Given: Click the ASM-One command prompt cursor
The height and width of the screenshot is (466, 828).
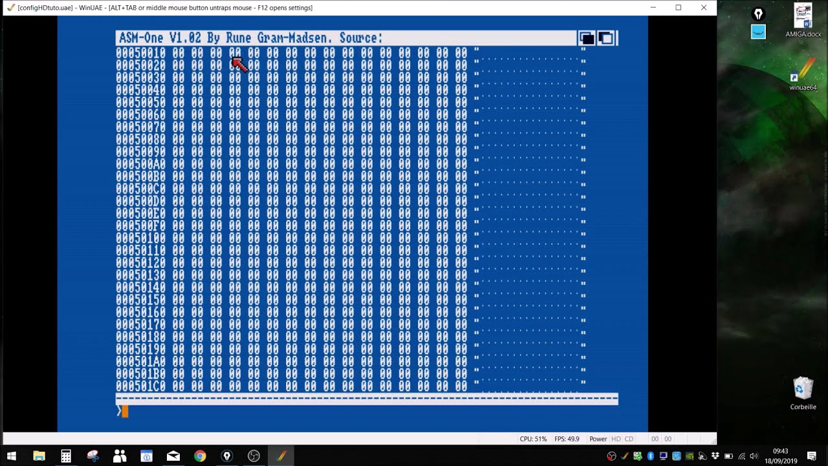Looking at the screenshot, I should [125, 411].
